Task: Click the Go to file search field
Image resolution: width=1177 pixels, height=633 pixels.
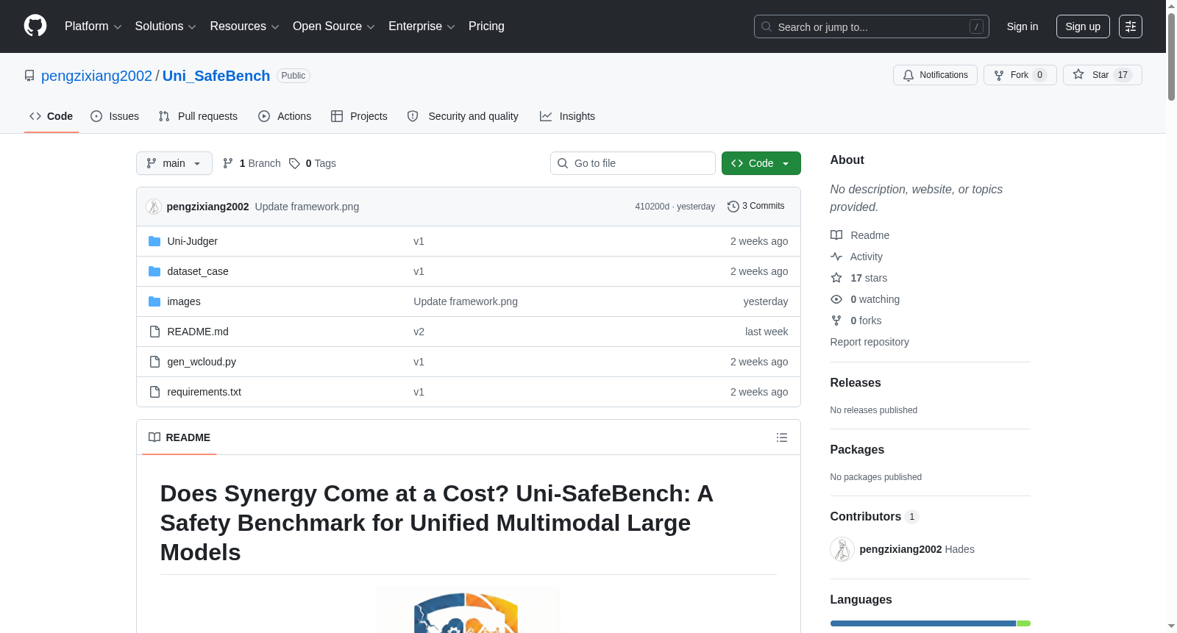Action: click(x=633, y=163)
